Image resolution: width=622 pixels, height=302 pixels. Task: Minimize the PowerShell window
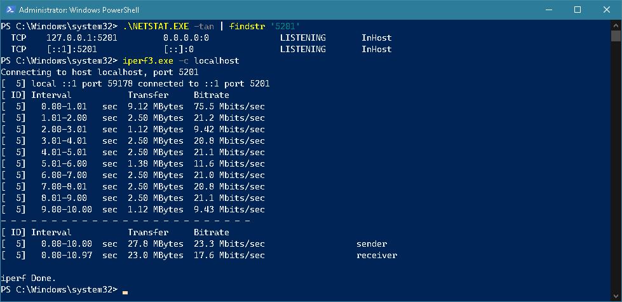pyautogui.click(x=548, y=10)
